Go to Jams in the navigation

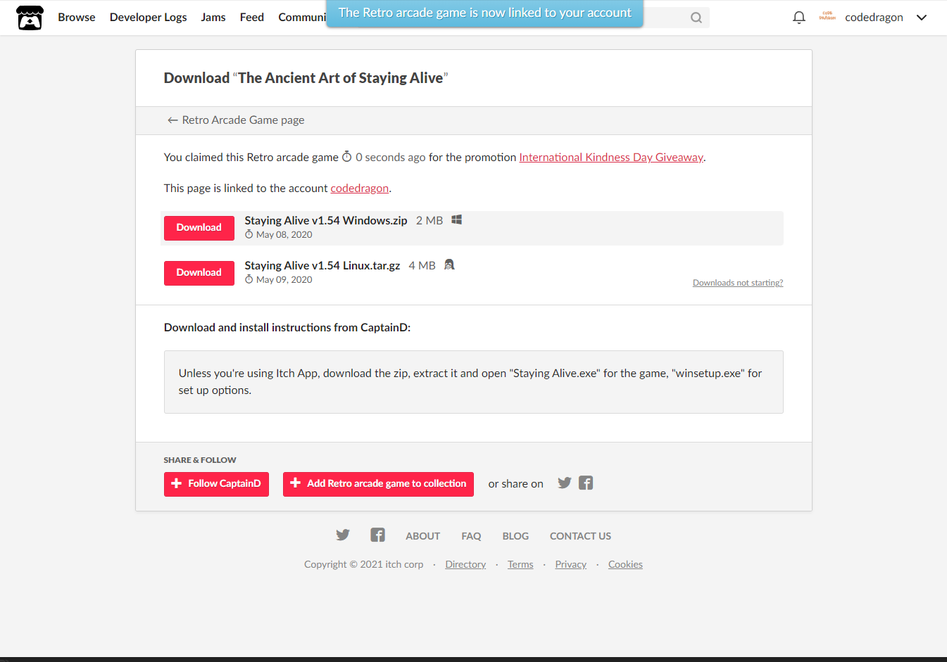(213, 17)
